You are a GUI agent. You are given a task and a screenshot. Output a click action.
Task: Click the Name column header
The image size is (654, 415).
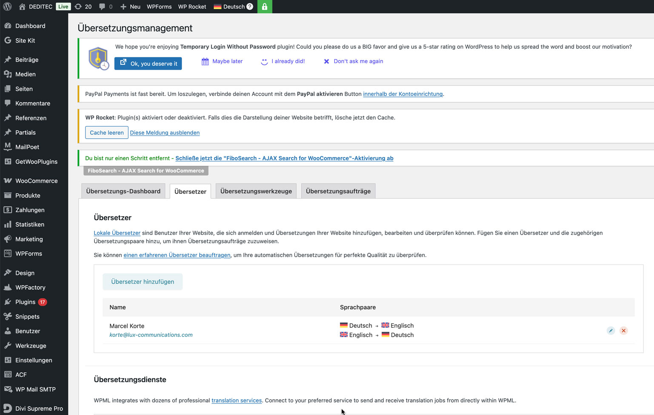point(117,307)
